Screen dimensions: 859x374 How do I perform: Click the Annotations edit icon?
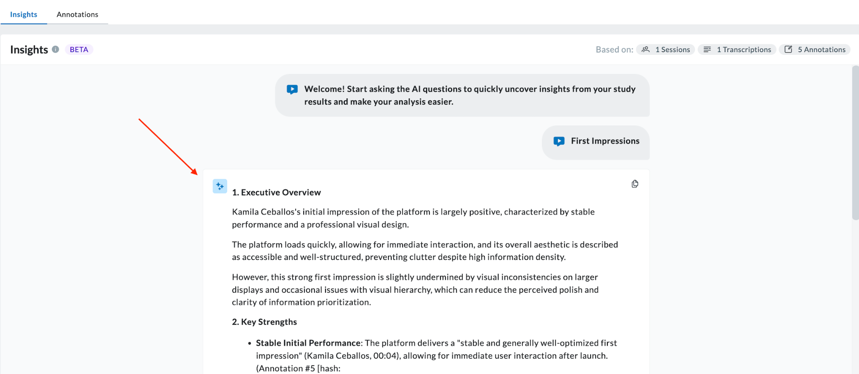click(789, 49)
